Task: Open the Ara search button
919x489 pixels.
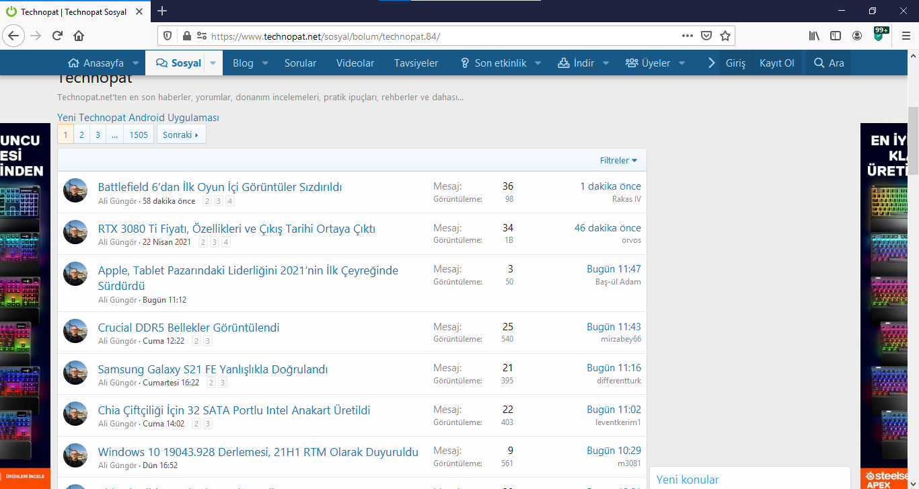Action: point(829,63)
